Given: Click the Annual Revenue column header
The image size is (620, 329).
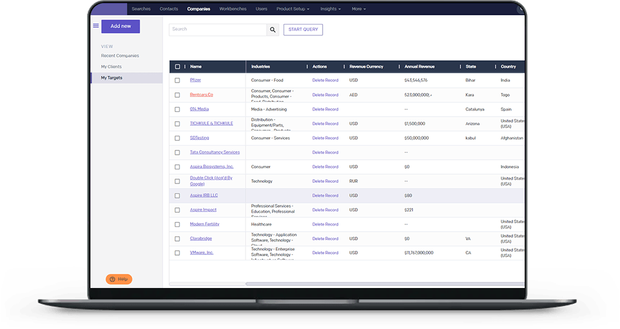Looking at the screenshot, I should click(x=419, y=67).
